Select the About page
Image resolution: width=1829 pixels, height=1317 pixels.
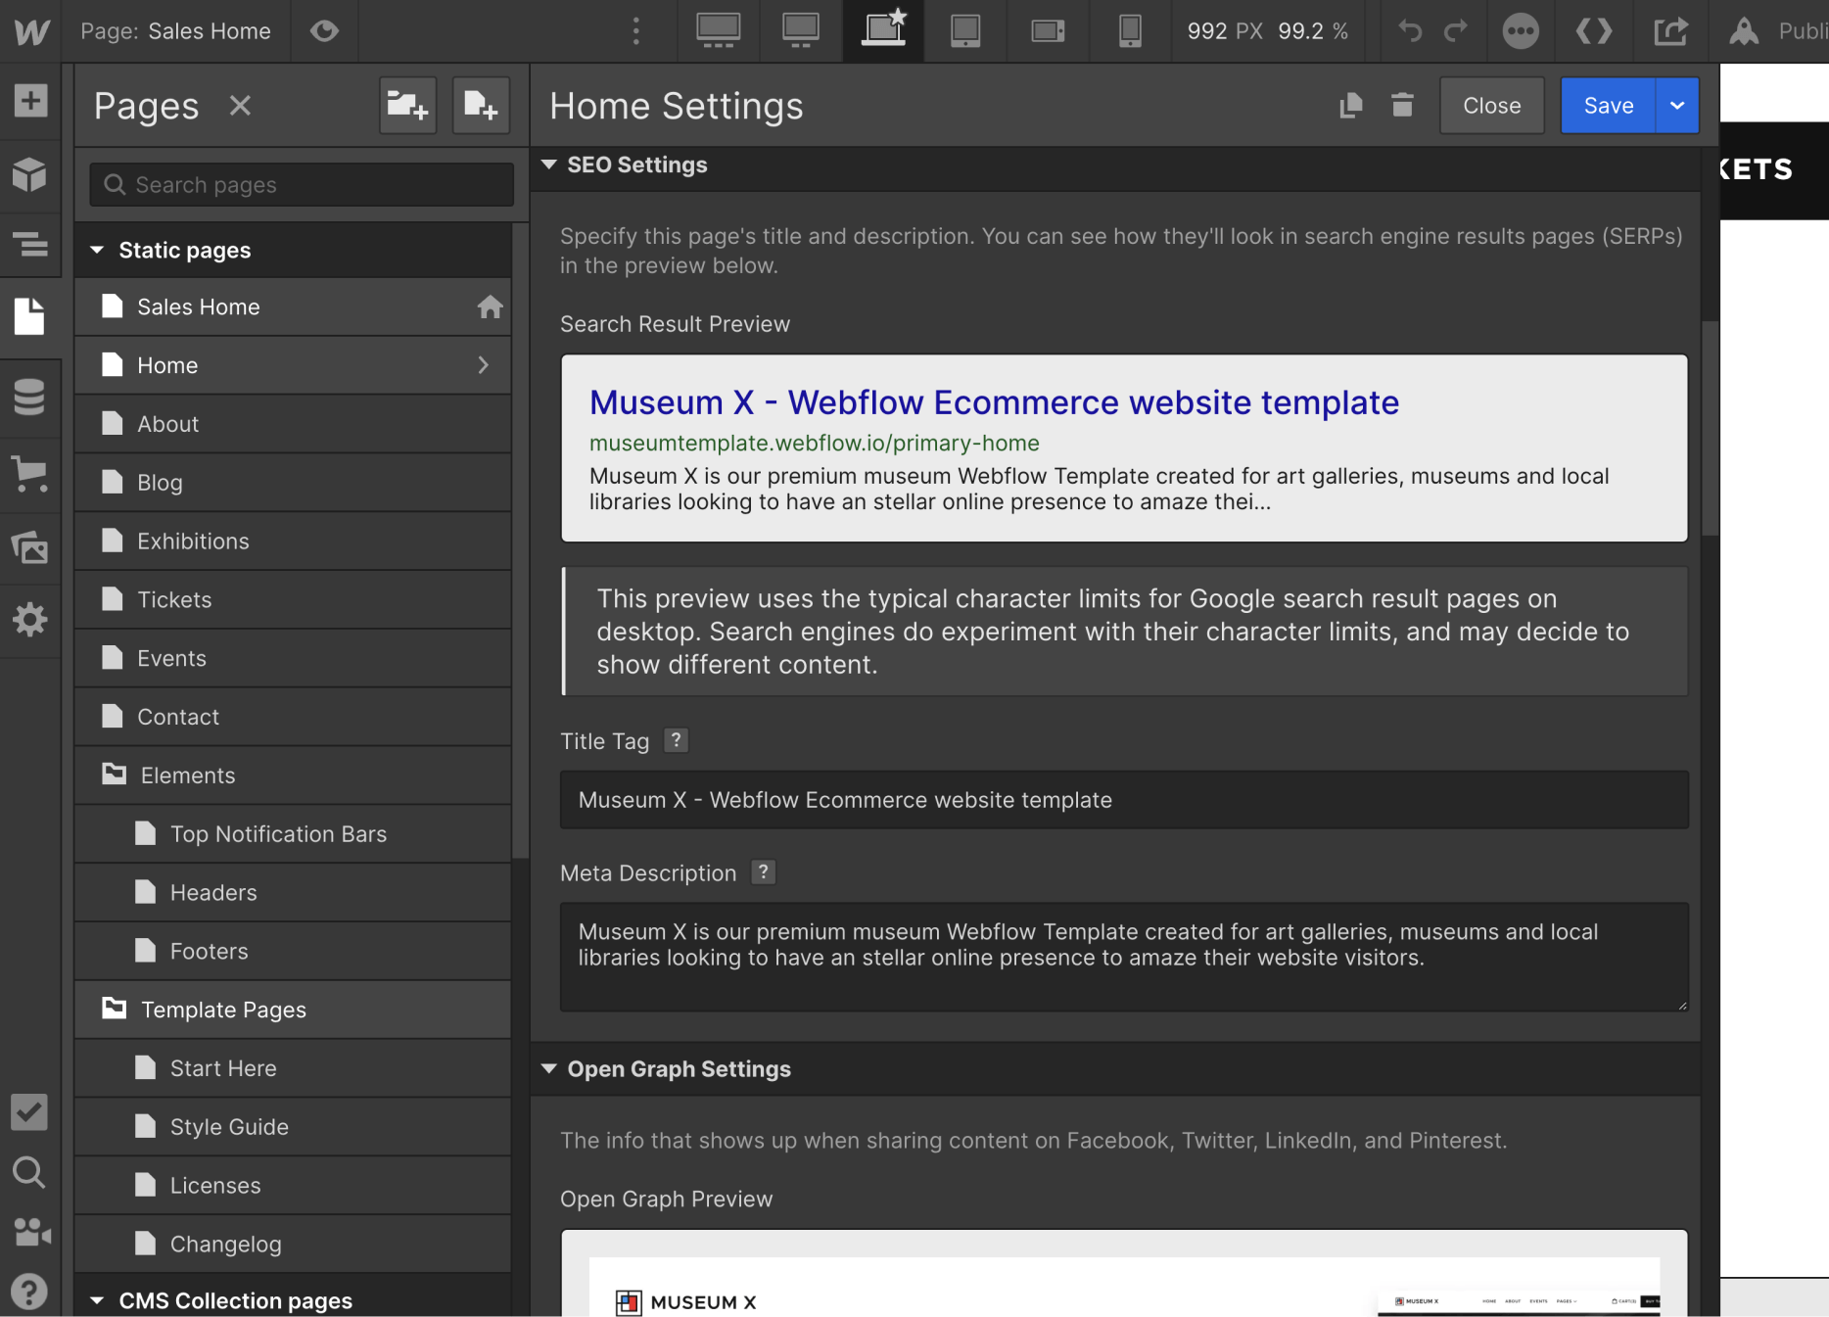[x=293, y=424]
